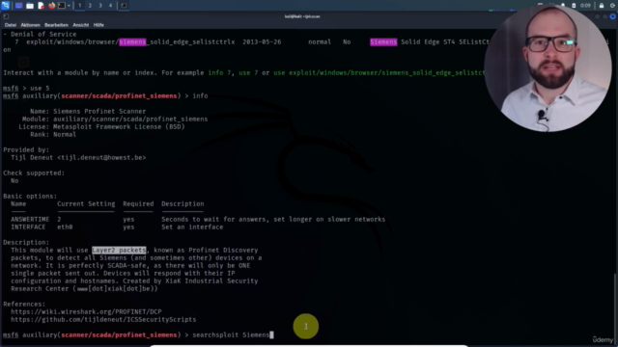Click the github ICSSecurityScripts reference URL
Viewport: 618px width, 347px height.
(x=103, y=319)
